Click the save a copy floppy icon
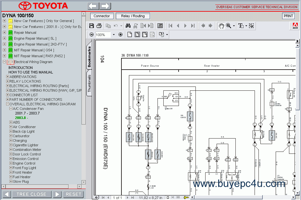This screenshot has width=301, height=200. tap(92, 26)
